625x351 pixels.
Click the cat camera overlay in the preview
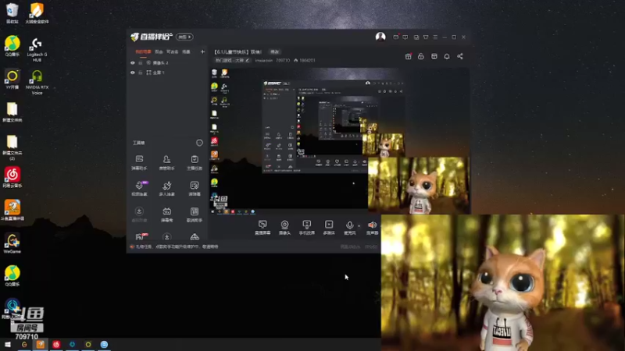click(x=419, y=185)
